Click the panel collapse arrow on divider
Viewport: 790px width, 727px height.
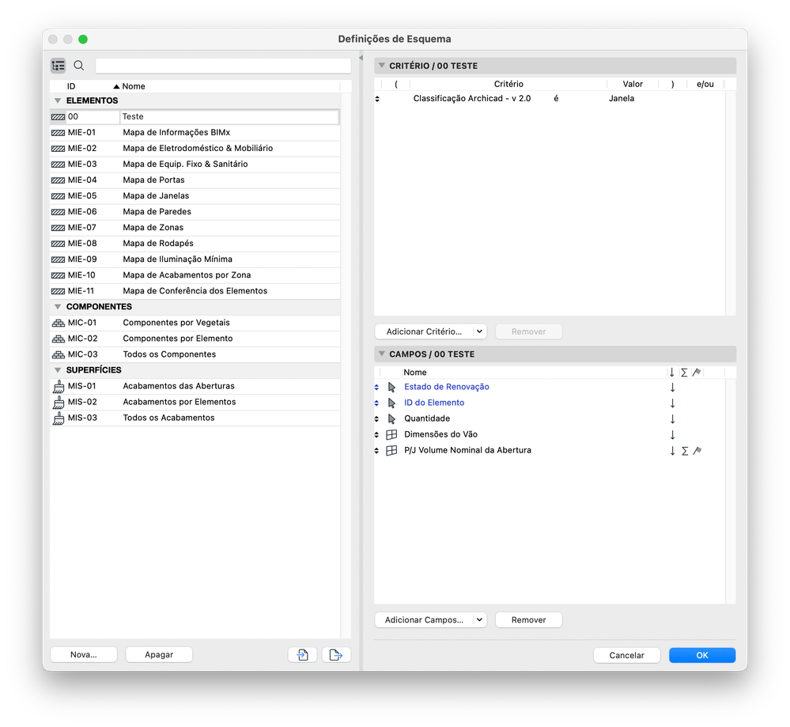(x=361, y=58)
